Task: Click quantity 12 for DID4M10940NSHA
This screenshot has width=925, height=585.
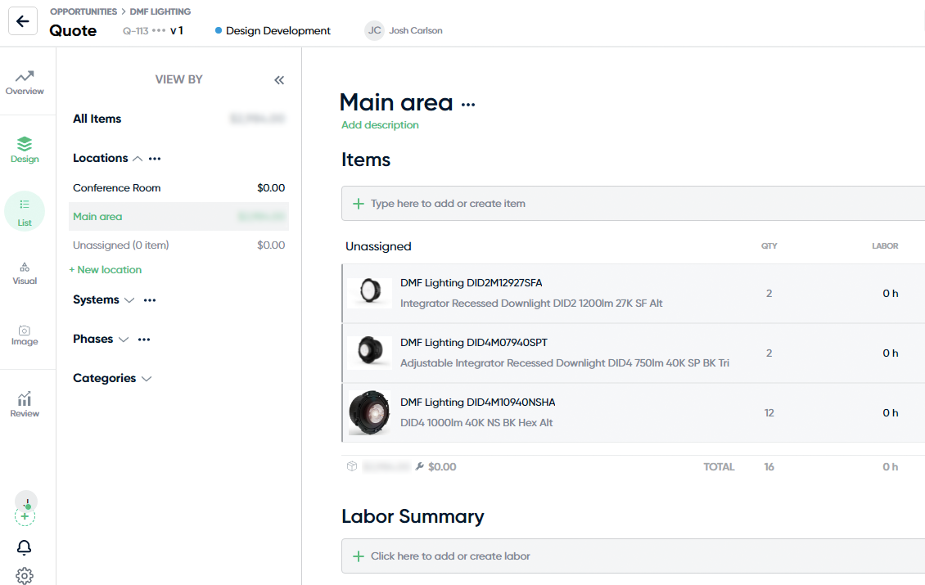Action: pos(769,413)
